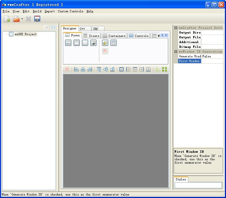226x198 pixels.
Task: Select the wxGUI Project tree item
Action: click(x=25, y=34)
